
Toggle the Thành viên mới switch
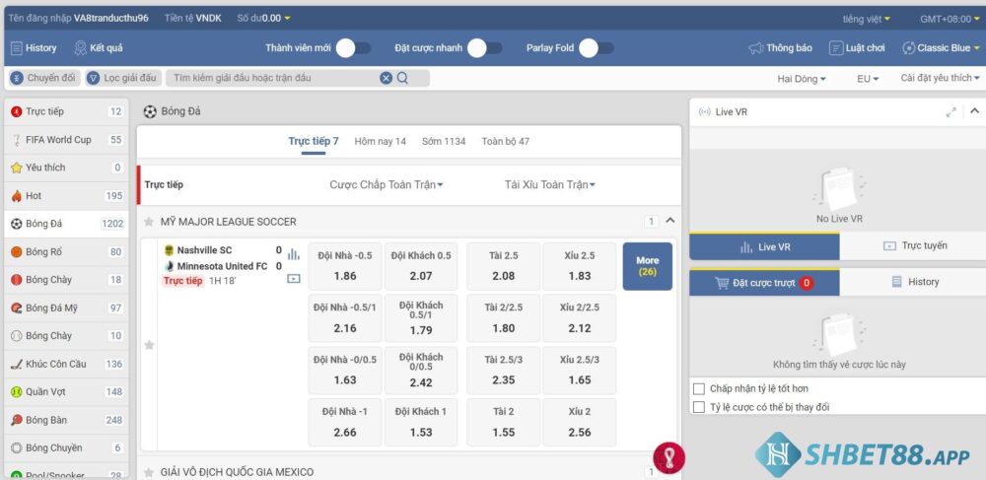353,47
